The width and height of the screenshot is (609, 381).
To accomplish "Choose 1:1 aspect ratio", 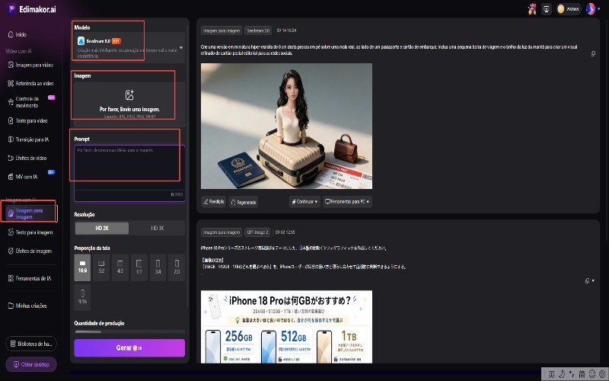I will coord(139,267).
